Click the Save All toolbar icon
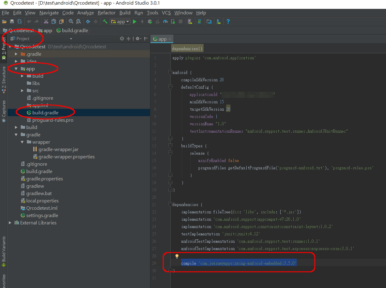This screenshot has width=386, height=288. tap(12, 21)
